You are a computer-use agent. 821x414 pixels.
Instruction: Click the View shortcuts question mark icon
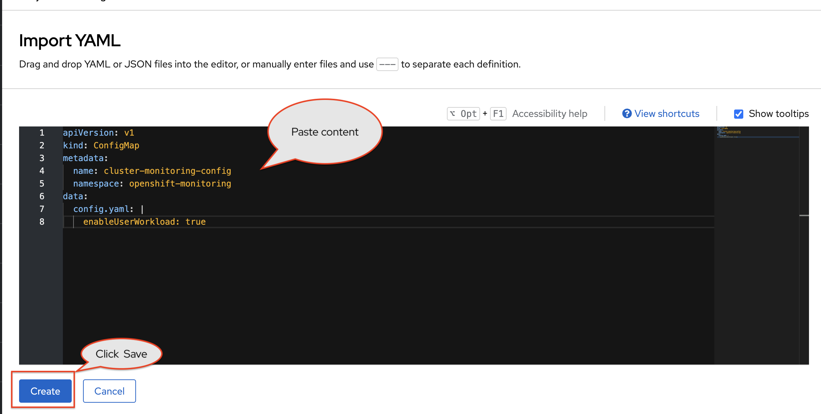tap(627, 113)
